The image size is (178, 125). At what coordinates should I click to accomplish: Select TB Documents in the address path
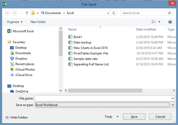(51, 13)
